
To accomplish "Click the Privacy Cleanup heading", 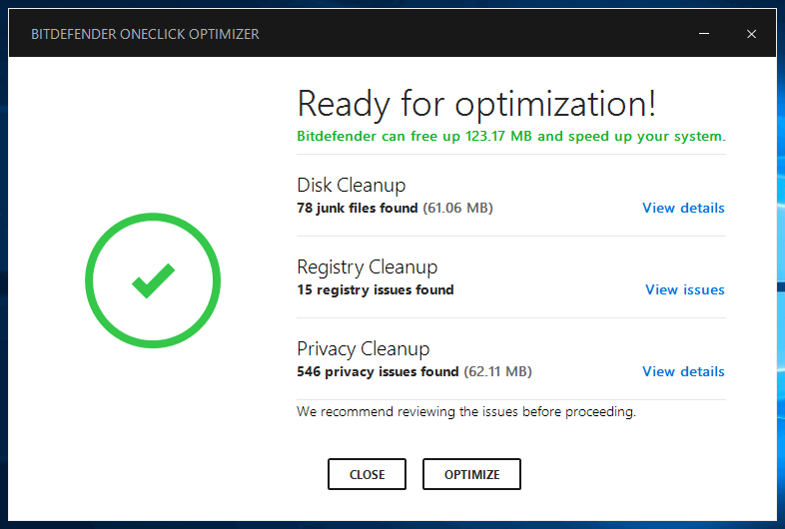I will (363, 349).
